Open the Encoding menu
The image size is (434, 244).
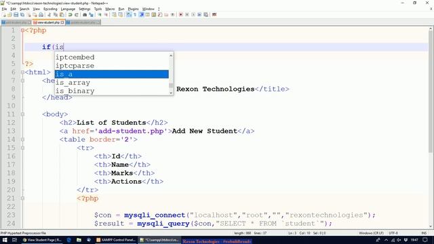pyautogui.click(x=50, y=9)
